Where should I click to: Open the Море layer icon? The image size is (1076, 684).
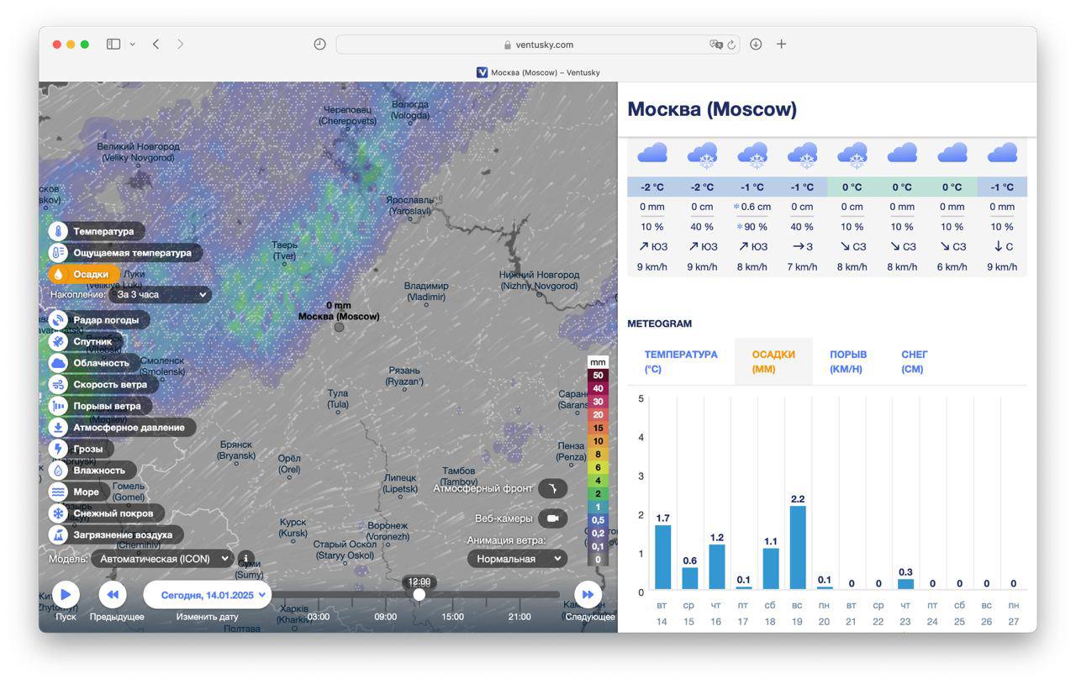coord(57,492)
